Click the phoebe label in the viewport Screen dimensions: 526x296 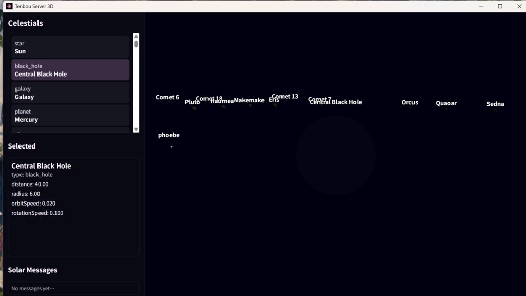pos(169,135)
